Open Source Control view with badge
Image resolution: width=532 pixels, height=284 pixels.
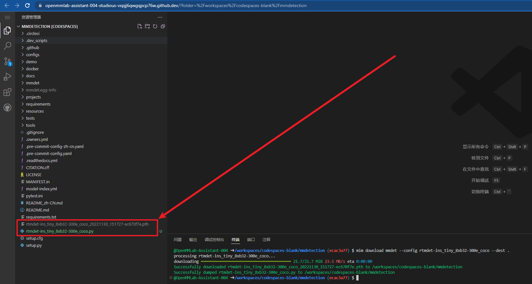point(7,61)
